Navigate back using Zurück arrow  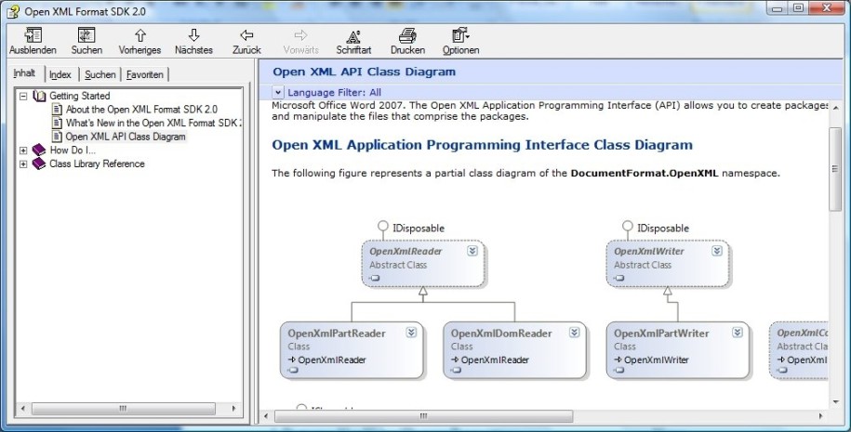click(246, 36)
